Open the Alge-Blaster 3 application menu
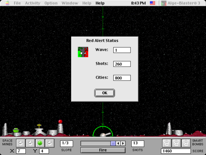The image size is (206, 155). tap(182, 3)
